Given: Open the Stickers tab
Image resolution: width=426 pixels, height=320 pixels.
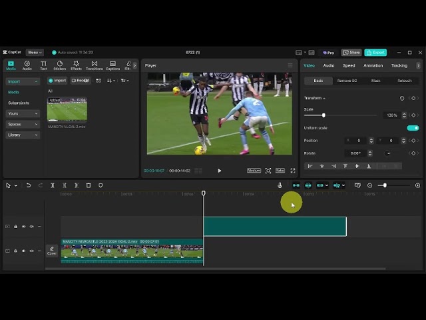Looking at the screenshot, I should (x=60, y=65).
